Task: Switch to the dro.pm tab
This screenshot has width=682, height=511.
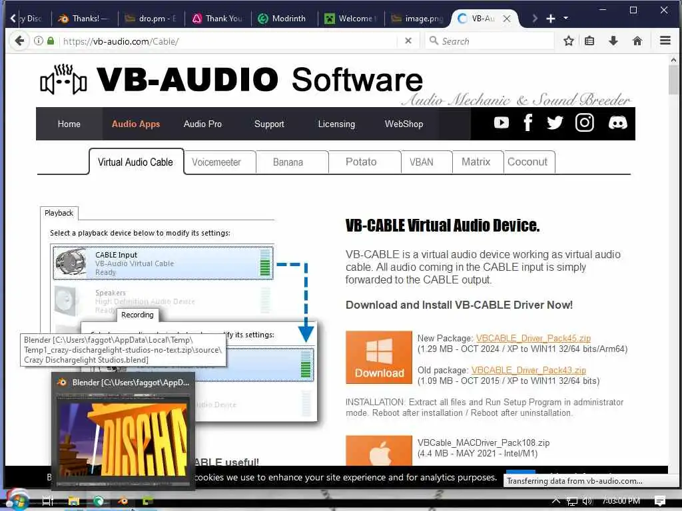Action: (151, 19)
